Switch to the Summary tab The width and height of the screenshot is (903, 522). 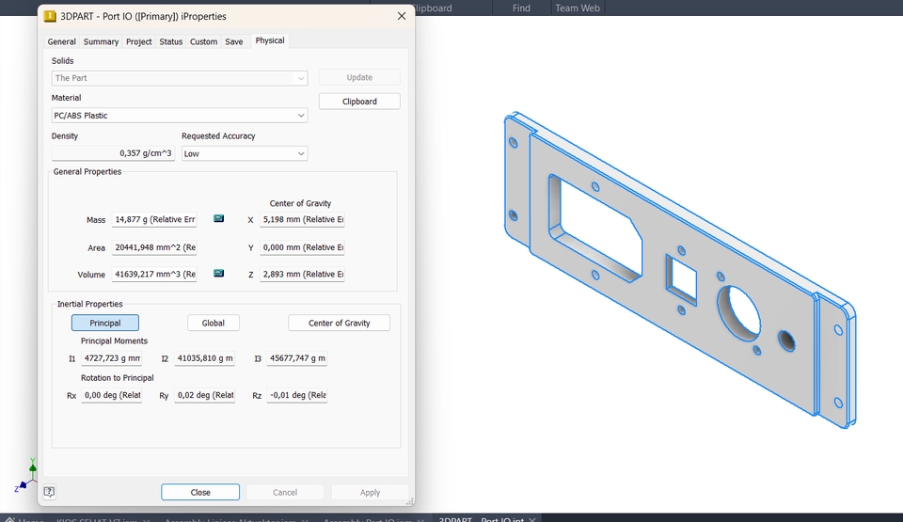point(101,41)
